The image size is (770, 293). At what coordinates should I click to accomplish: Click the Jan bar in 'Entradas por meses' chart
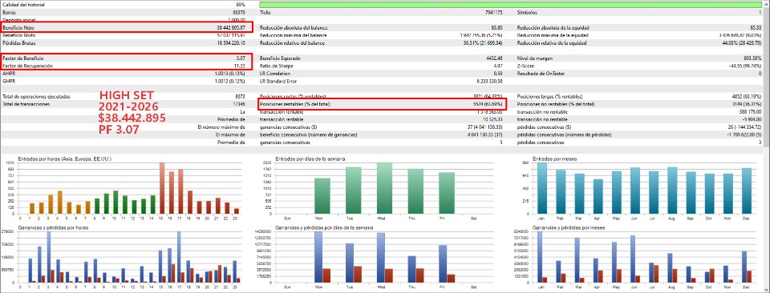coord(541,189)
